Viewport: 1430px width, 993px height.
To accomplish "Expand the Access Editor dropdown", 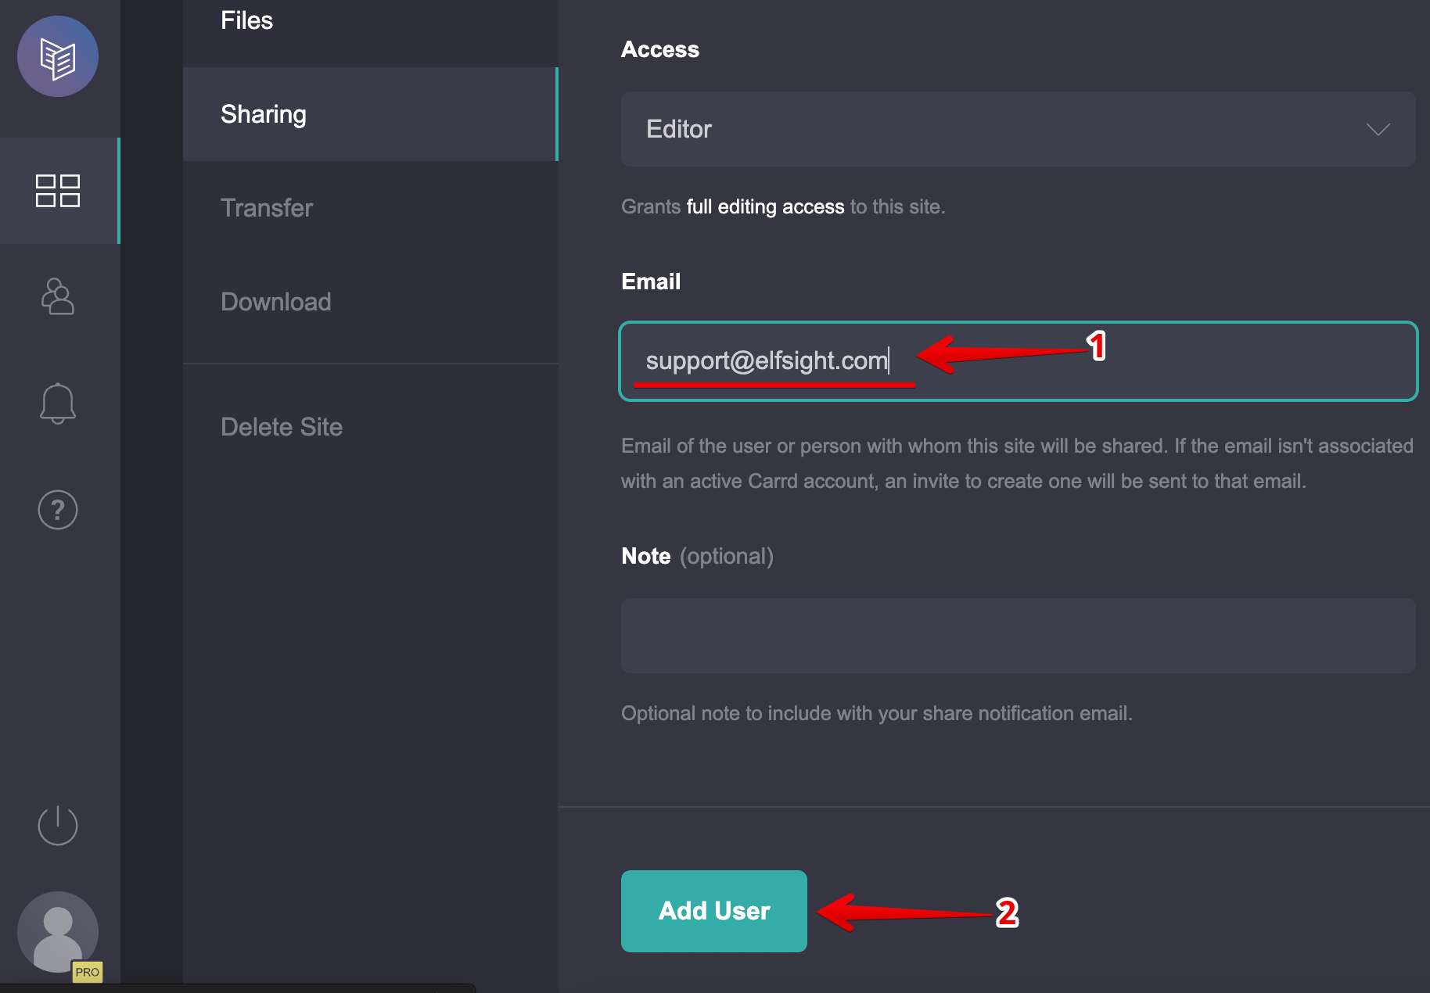I will tap(1019, 129).
